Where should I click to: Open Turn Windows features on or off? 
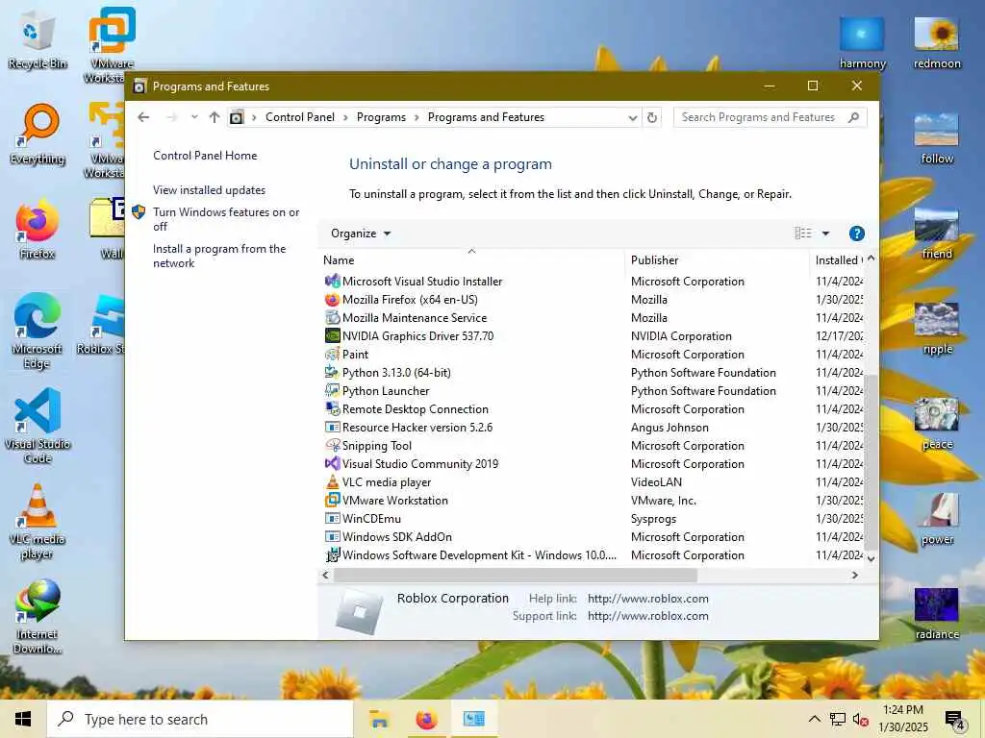(x=226, y=219)
